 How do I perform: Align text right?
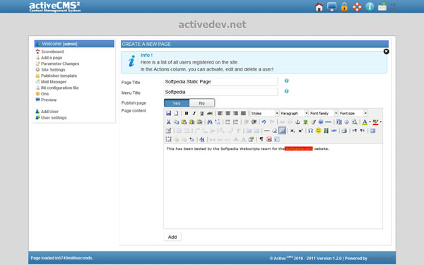(x=235, y=113)
